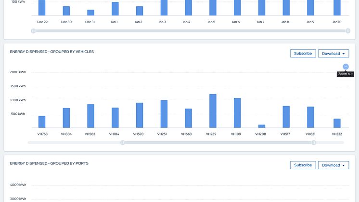
Task: Click right handle of vehicles range slider
Action: [314, 142]
